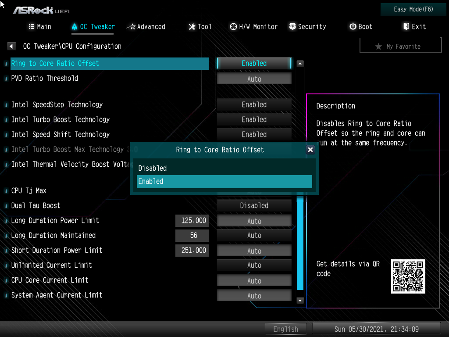This screenshot has width=449, height=337.
Task: Open Unlimited Current Limit Auto dropdown
Action: click(254, 265)
